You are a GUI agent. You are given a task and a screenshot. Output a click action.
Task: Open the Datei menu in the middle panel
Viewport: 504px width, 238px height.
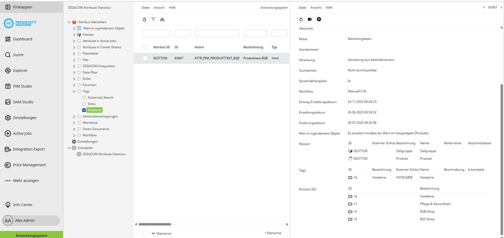(x=145, y=7)
